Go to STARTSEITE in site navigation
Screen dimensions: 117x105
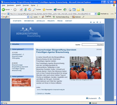(17, 21)
